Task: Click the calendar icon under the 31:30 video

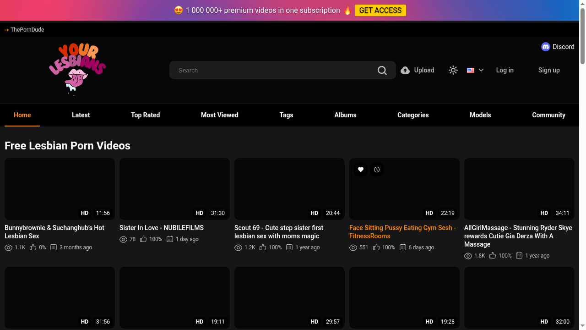Action: coord(170,239)
